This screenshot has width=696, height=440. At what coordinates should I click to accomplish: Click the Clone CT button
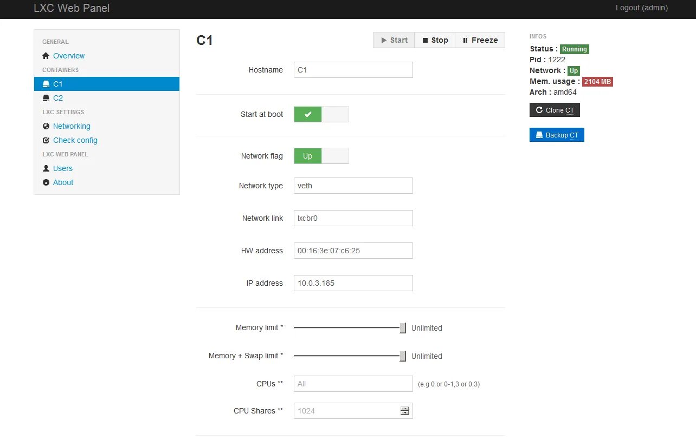(x=555, y=110)
